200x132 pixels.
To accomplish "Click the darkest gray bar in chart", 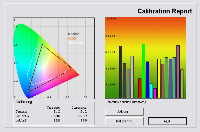I will 121,72.
